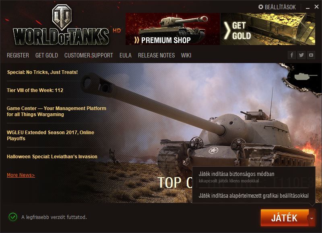Open the Twitter social icon
The image size is (322, 233).
301,55
